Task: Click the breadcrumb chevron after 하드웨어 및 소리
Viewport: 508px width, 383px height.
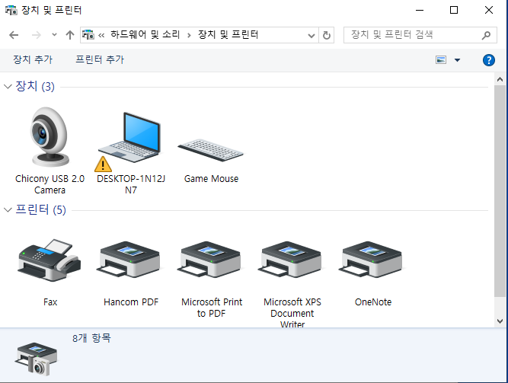Action: tap(189, 35)
